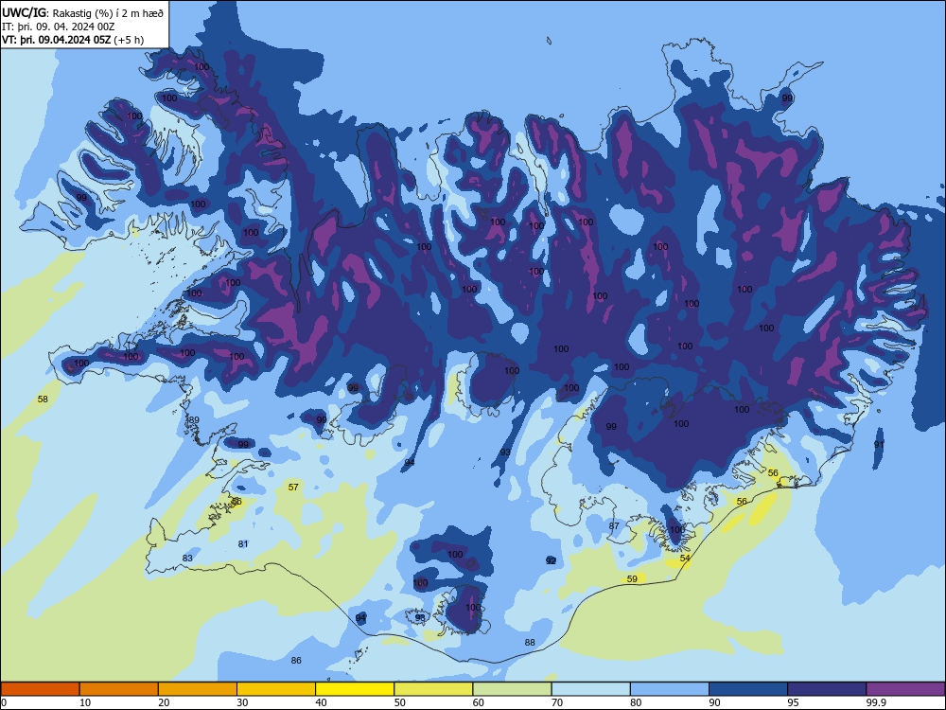Click the legend tick label "20"
The width and height of the screenshot is (946, 710).
click(x=164, y=702)
